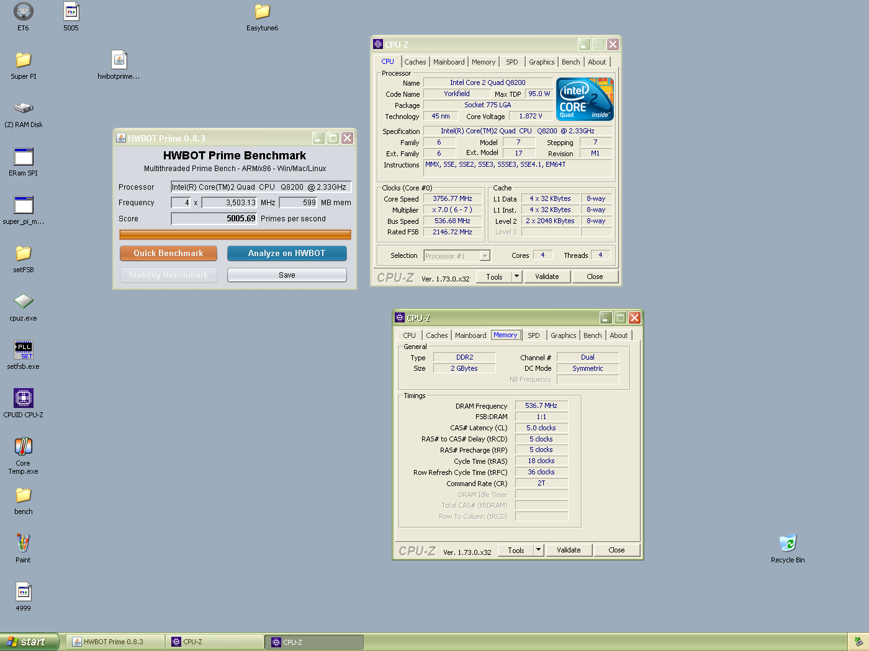This screenshot has width=869, height=651.
Task: Click the 3,503.13 MHz frequency field
Action: click(230, 203)
